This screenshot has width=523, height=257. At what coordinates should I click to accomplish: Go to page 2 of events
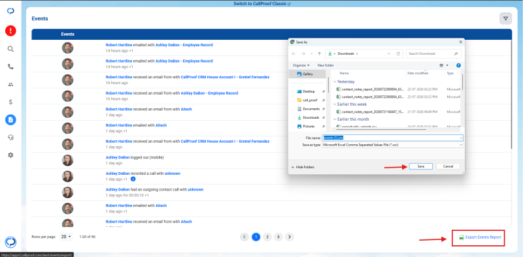coord(267,237)
